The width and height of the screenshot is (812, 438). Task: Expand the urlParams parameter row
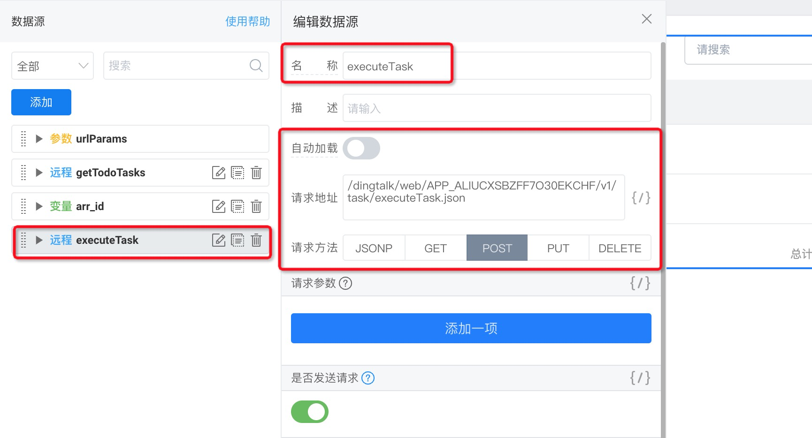coord(39,139)
